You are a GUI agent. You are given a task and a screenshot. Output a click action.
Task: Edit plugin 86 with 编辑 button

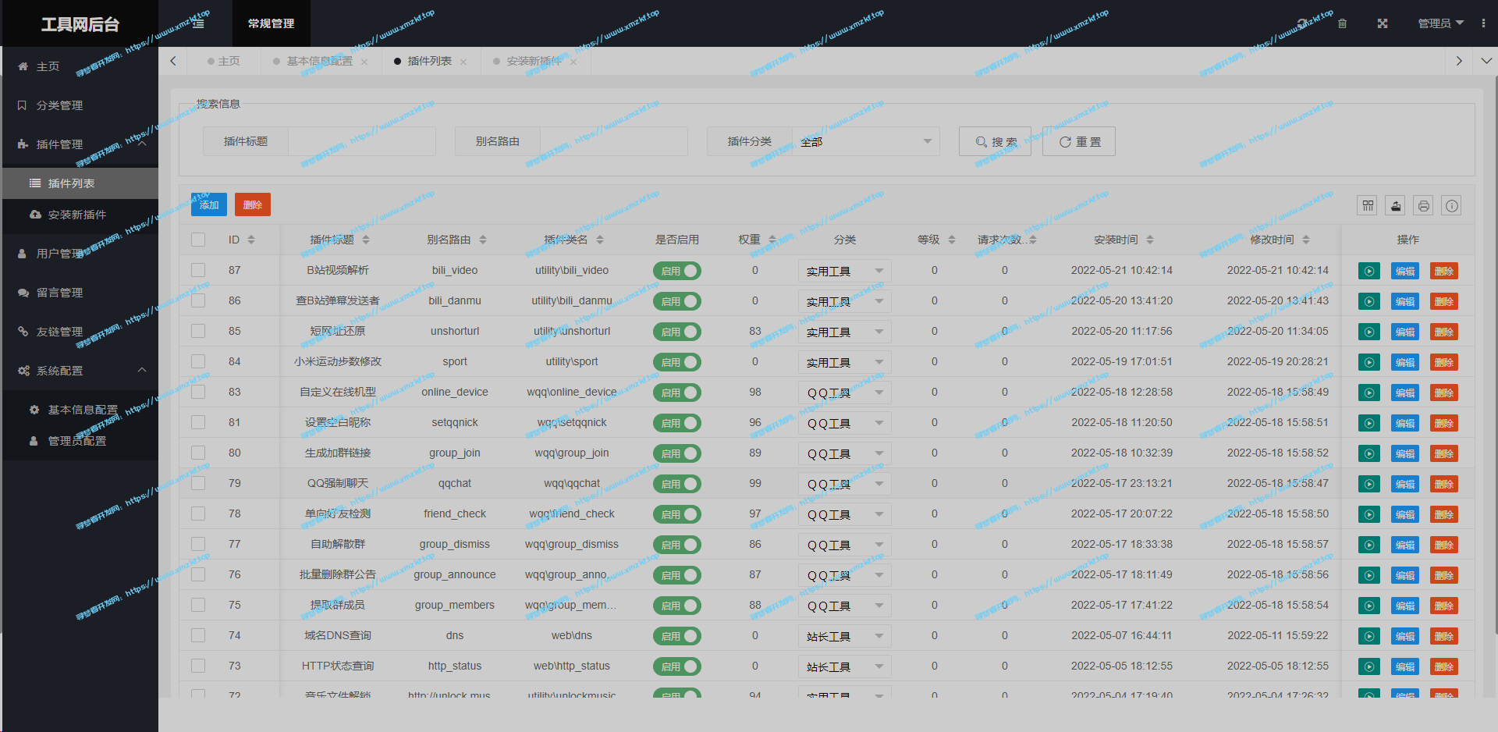pos(1405,301)
